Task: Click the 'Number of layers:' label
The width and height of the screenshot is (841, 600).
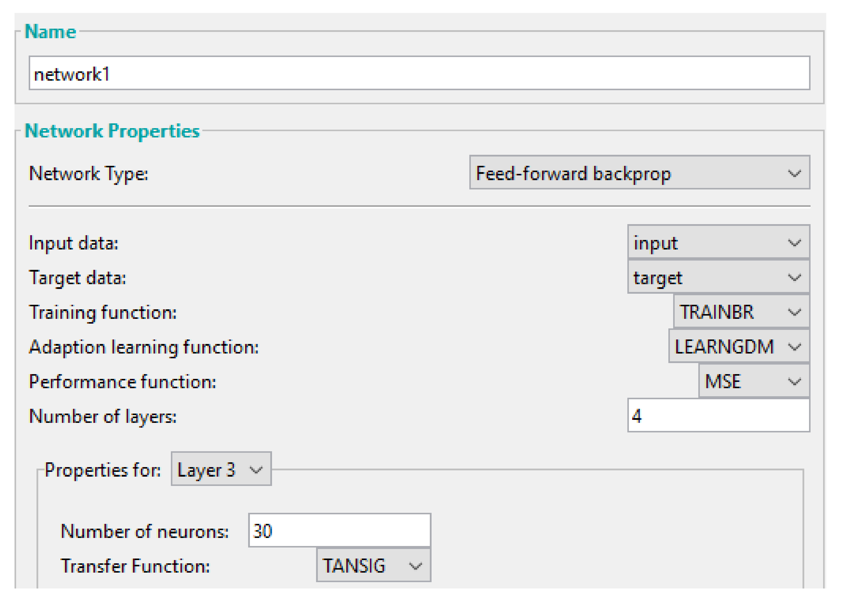Action: [103, 416]
